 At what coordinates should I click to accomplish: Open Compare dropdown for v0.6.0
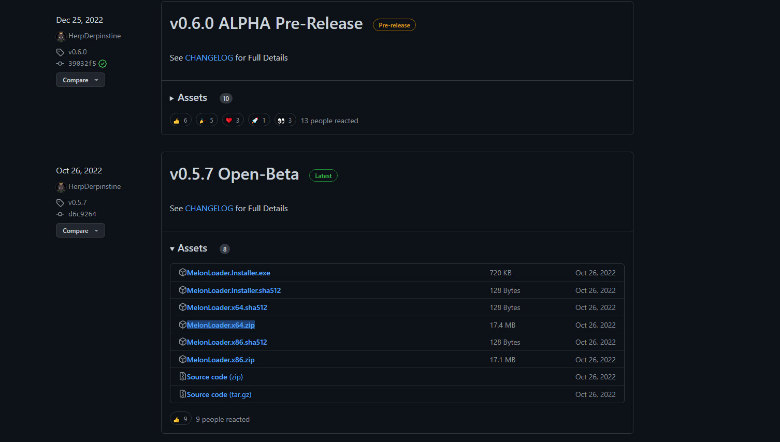[80, 80]
